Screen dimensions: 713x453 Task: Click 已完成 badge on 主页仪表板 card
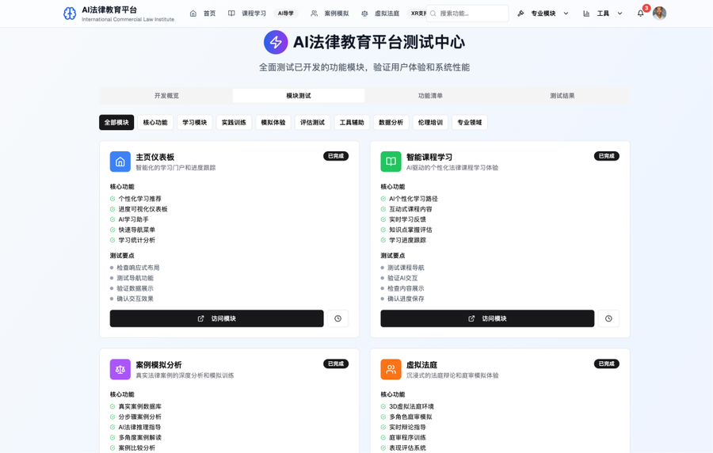click(336, 156)
